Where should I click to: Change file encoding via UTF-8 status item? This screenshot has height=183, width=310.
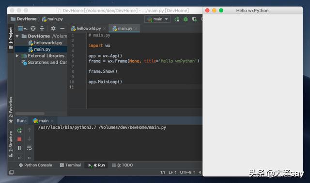[x=187, y=172]
